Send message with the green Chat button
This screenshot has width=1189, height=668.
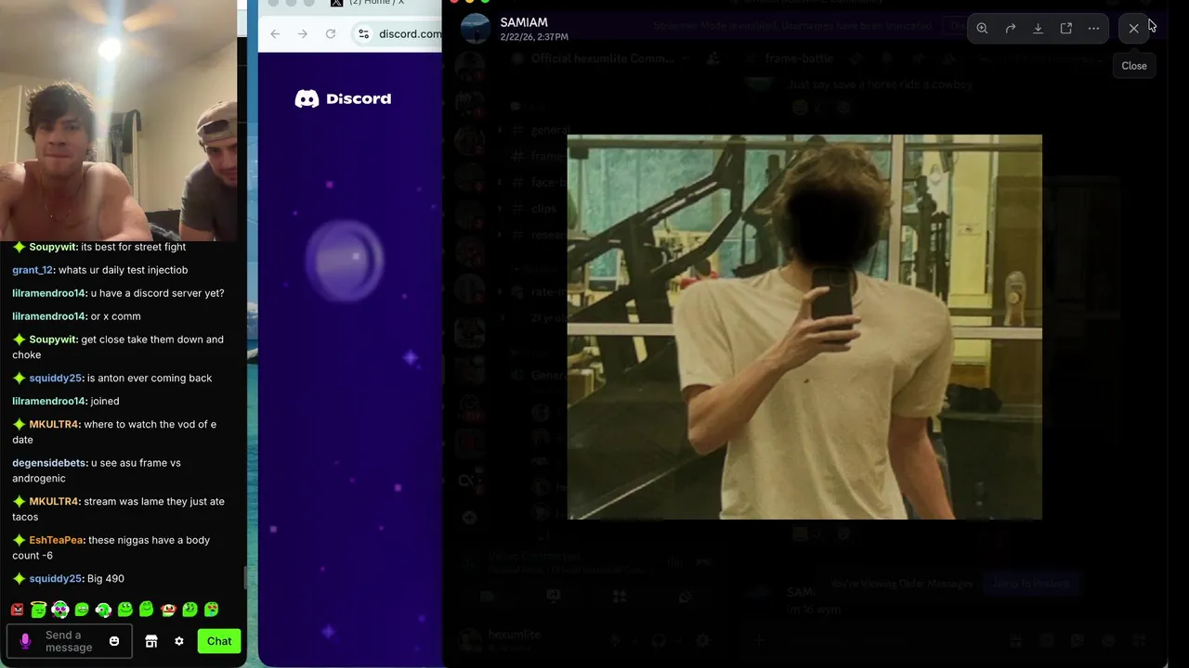[x=219, y=641]
